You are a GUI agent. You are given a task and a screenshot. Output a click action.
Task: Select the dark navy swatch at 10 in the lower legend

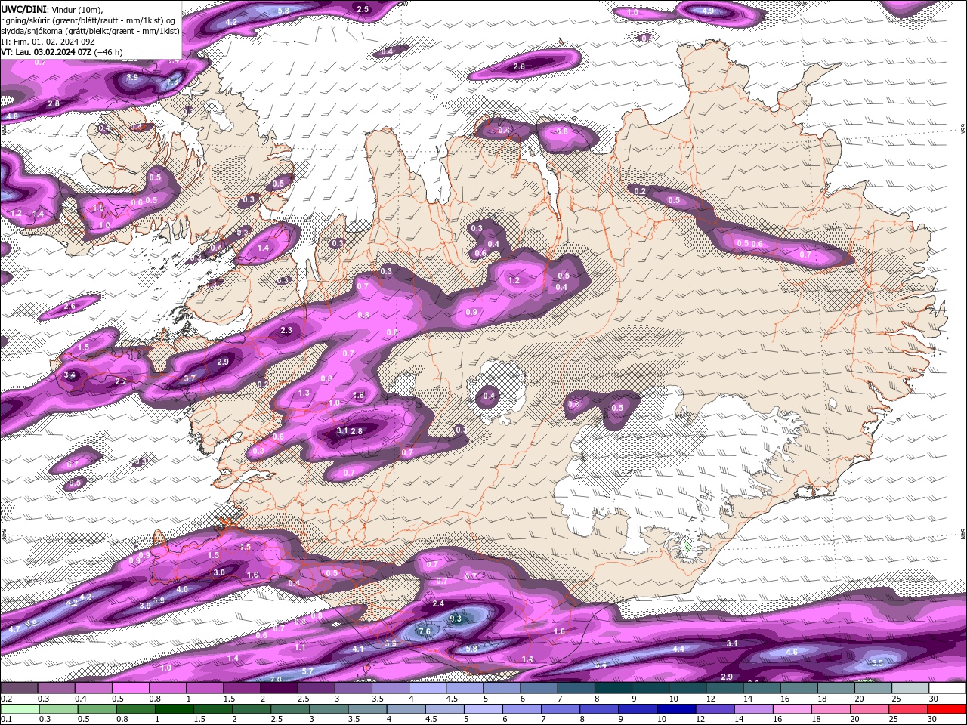pyautogui.click(x=675, y=708)
